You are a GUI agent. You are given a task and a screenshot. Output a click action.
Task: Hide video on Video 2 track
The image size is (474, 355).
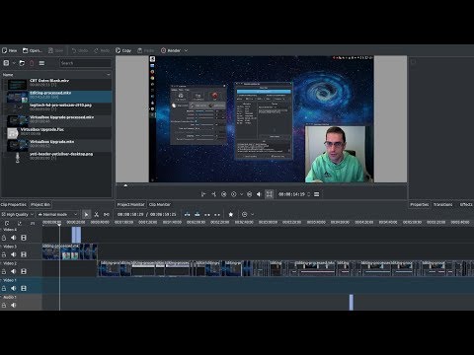tap(24, 271)
